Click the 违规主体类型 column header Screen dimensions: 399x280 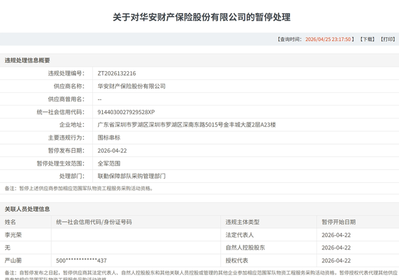coord(243,221)
